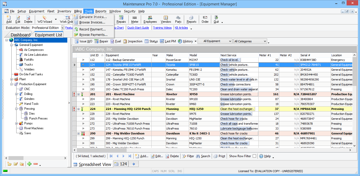
Task: Expand row 290 Mig Welder Davidson details
Action: pyautogui.click(x=78, y=133)
